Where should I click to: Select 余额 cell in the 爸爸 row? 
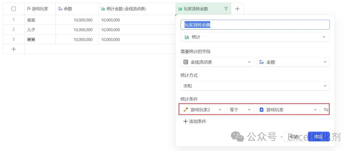[x=77, y=20]
